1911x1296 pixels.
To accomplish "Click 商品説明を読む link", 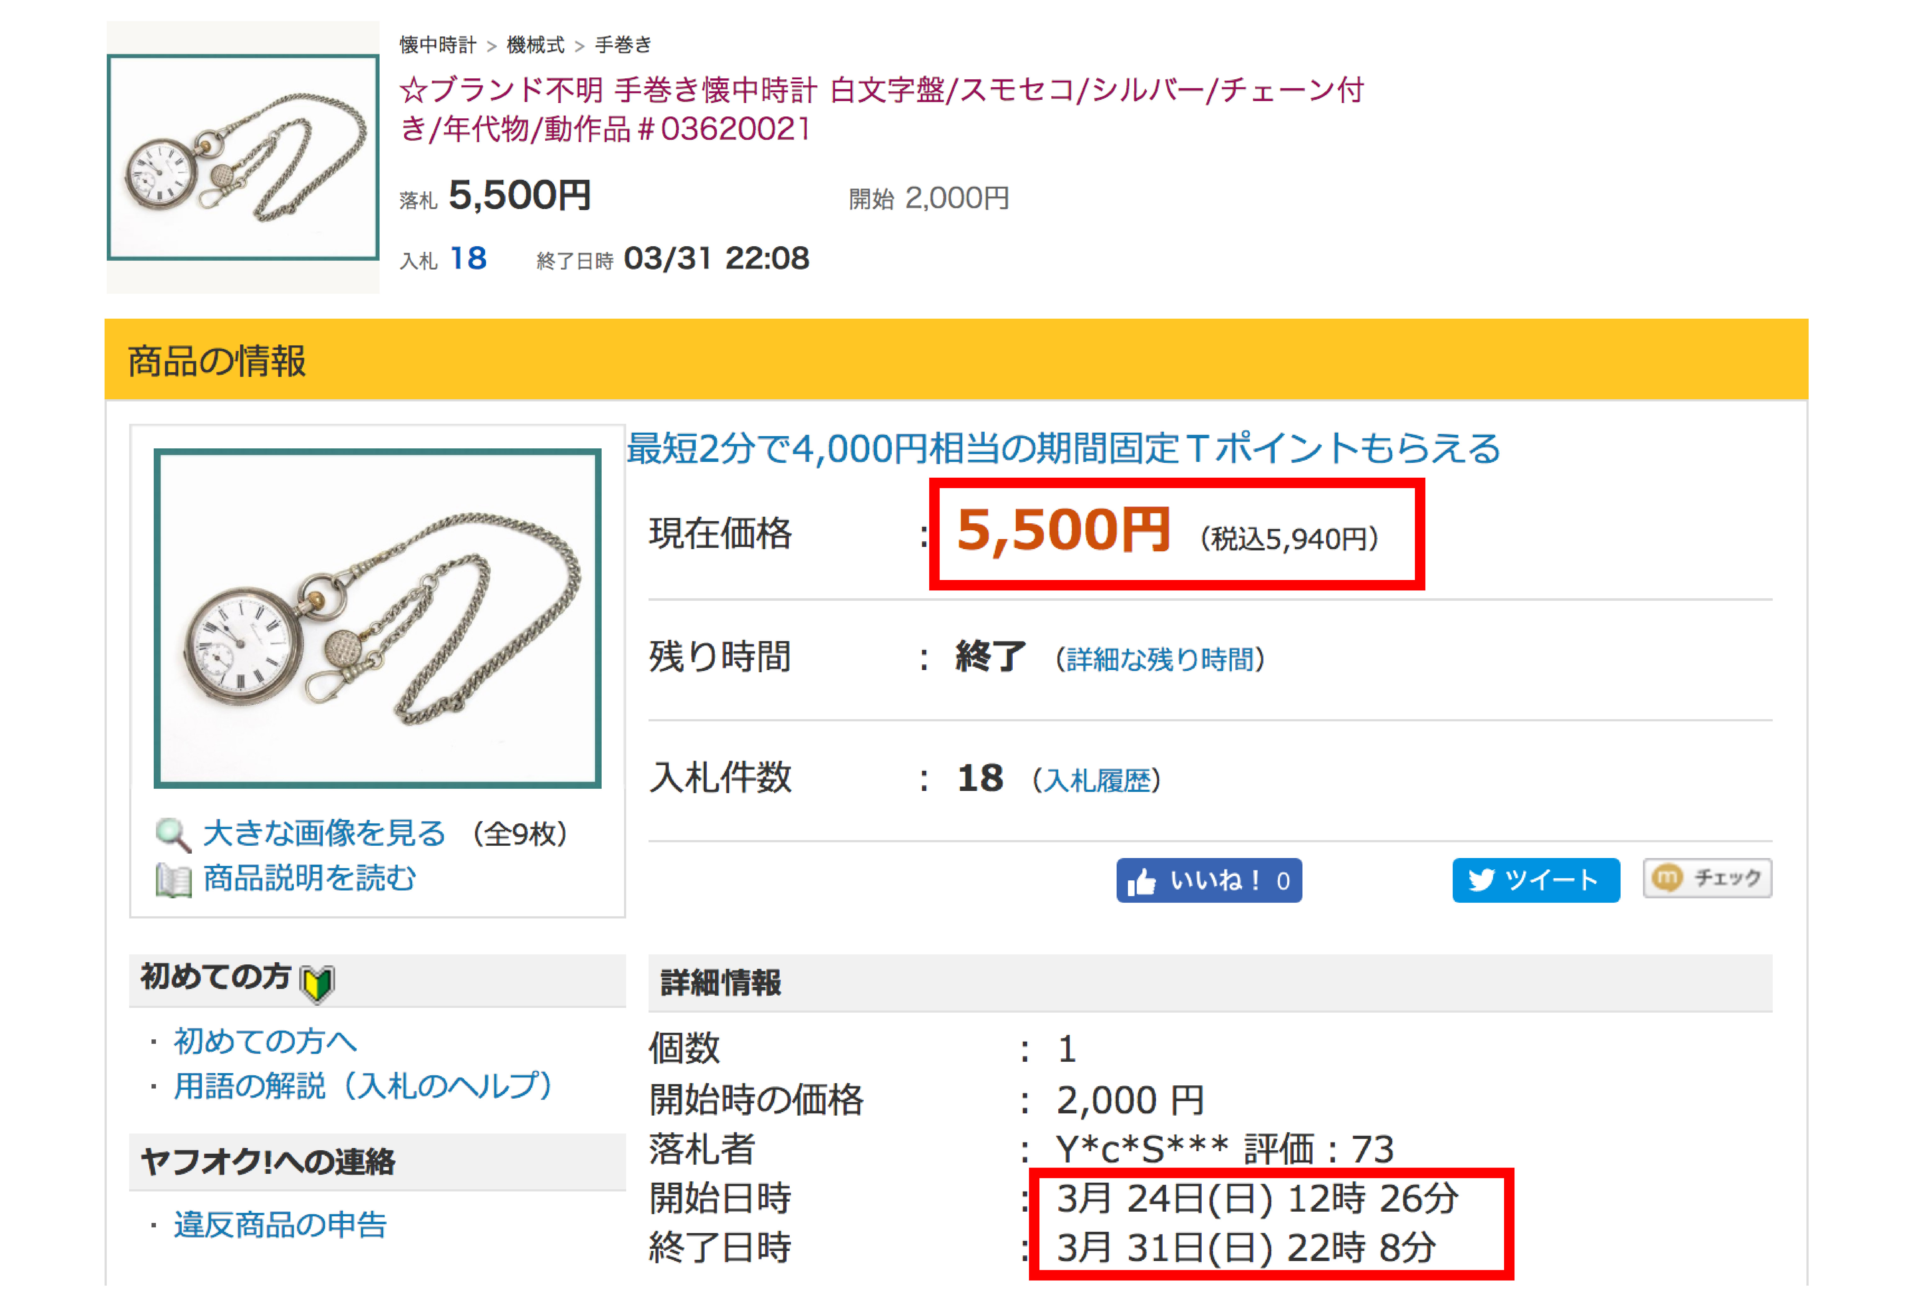I will coord(309,878).
